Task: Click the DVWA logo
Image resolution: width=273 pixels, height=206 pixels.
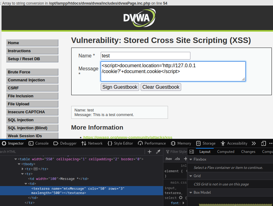Action: (x=139, y=18)
